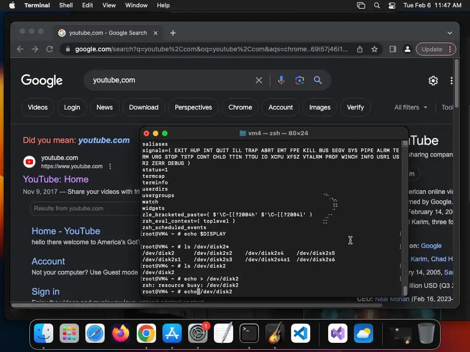Toggle Chrome's side panel icon
Image resolution: width=470 pixels, height=352 pixels.
[393, 49]
